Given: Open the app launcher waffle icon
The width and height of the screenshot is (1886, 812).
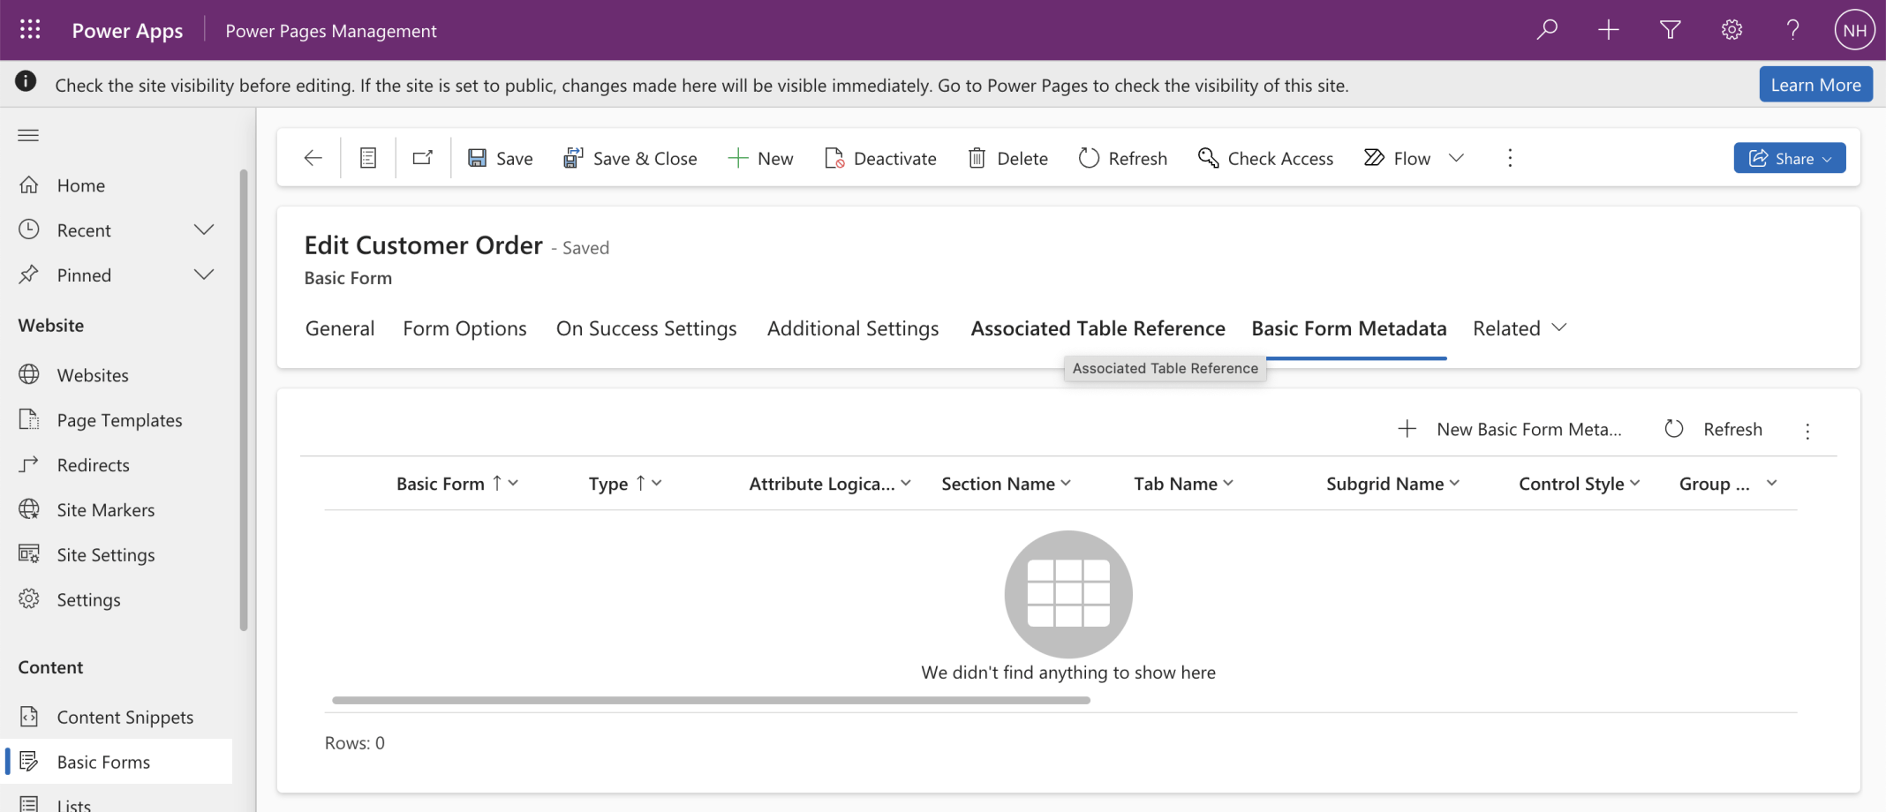Looking at the screenshot, I should click(30, 30).
